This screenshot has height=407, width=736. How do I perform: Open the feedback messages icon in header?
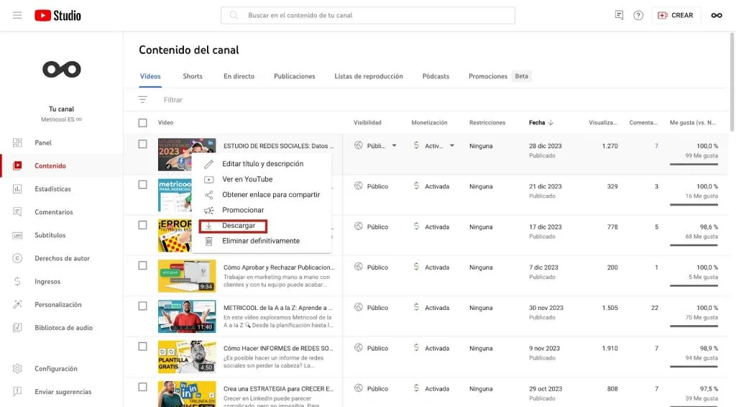point(619,15)
